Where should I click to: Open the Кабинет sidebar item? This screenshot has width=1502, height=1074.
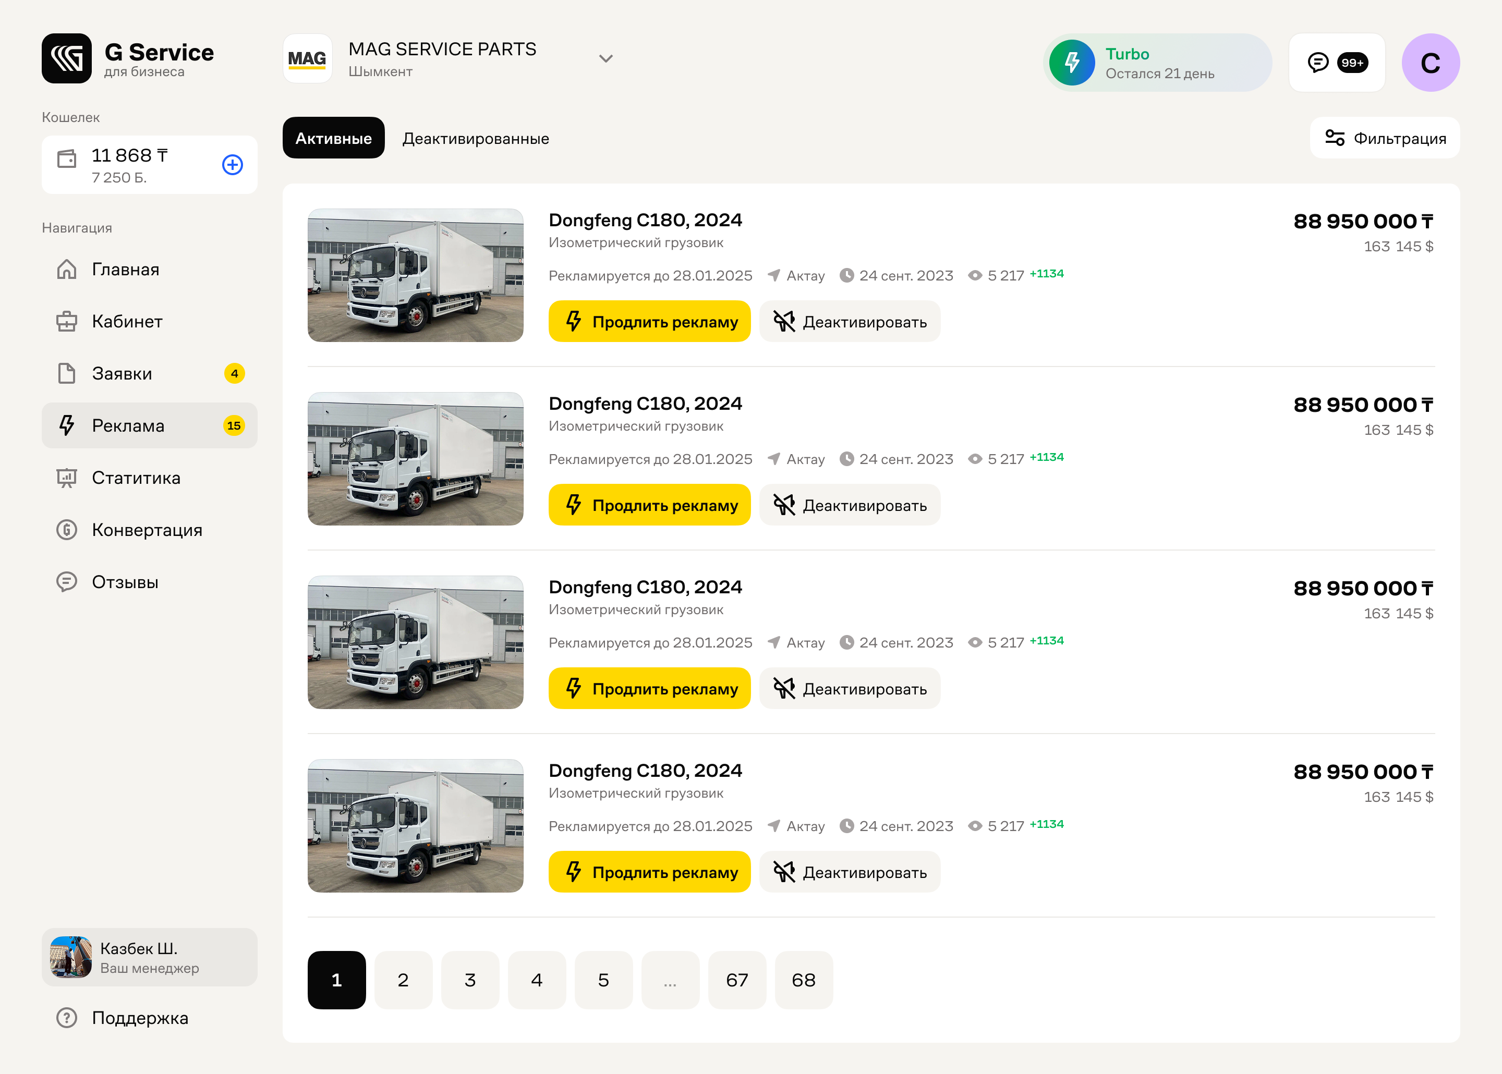pyautogui.click(x=150, y=321)
